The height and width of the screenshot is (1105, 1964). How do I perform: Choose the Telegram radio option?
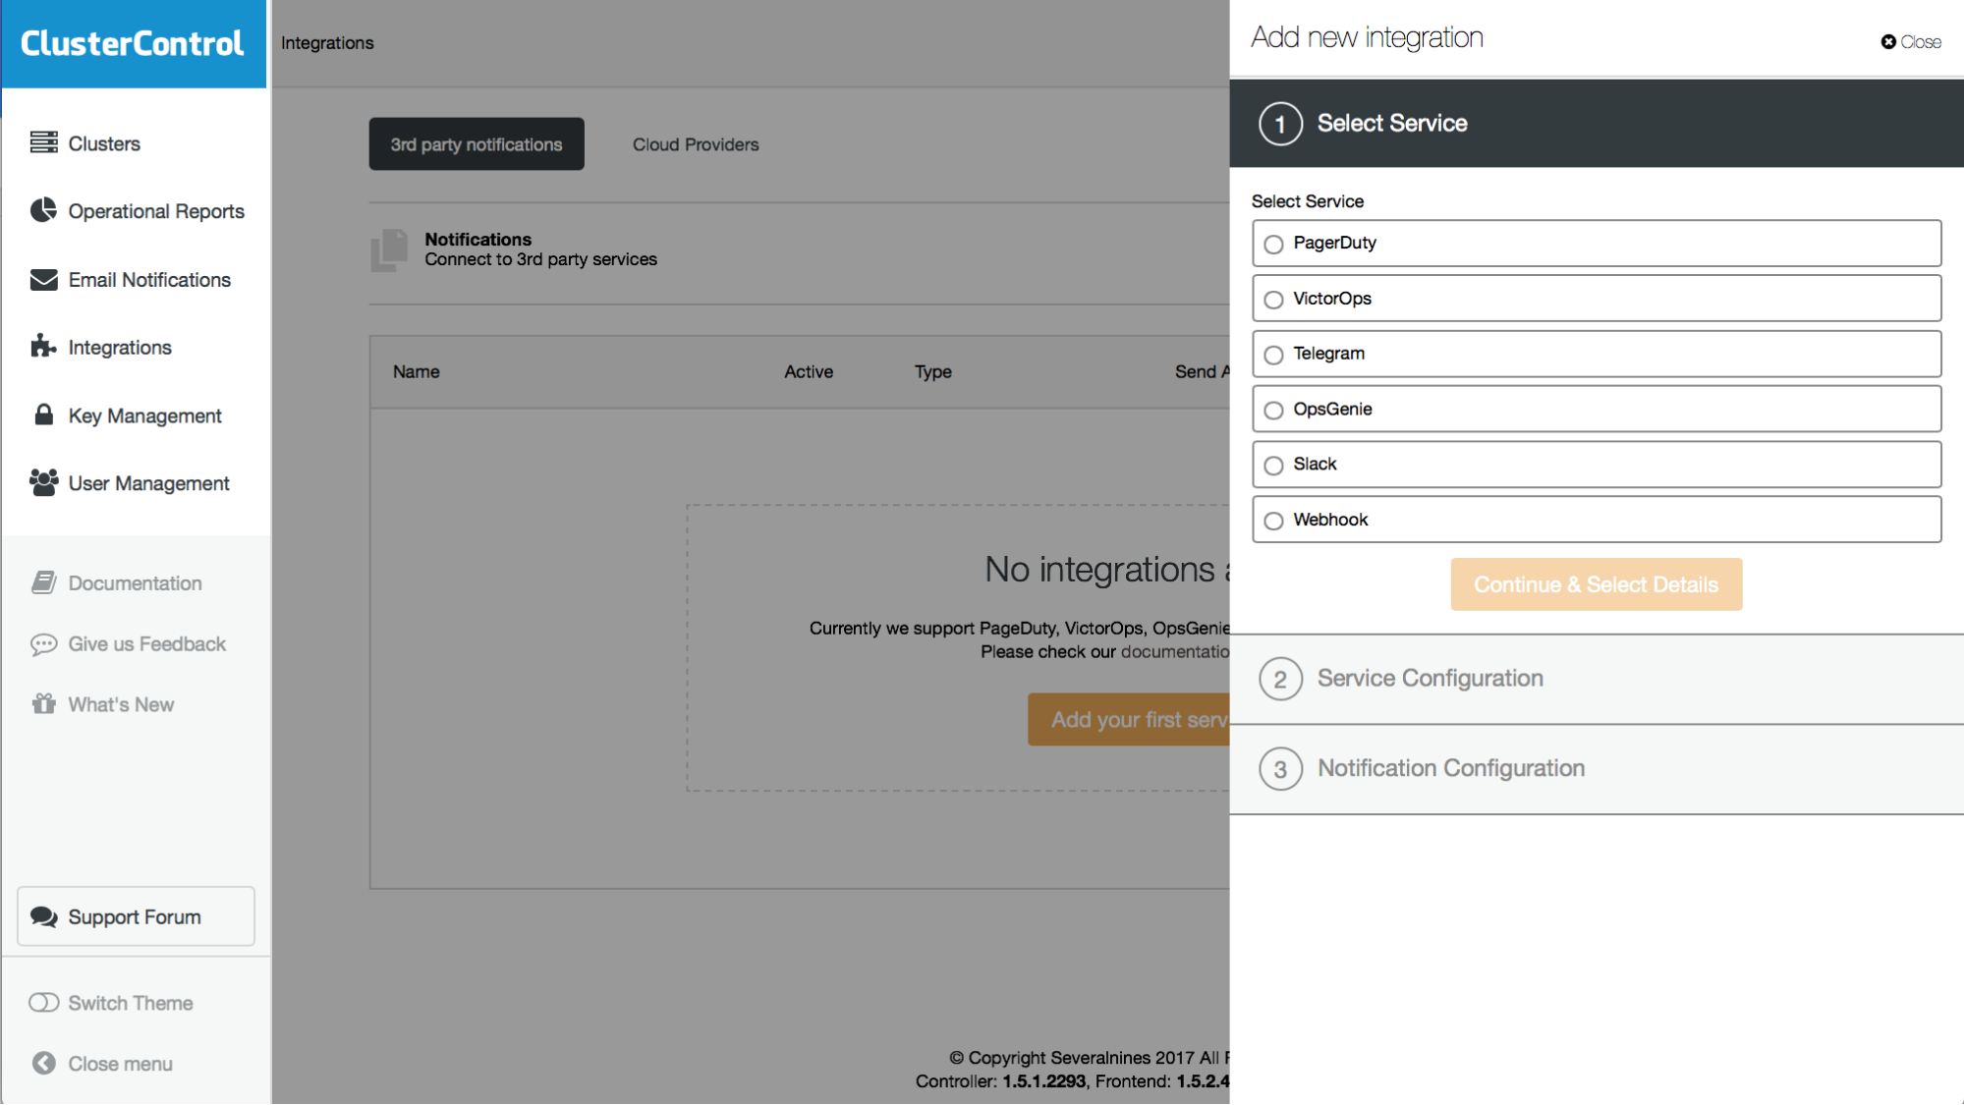(x=1273, y=355)
